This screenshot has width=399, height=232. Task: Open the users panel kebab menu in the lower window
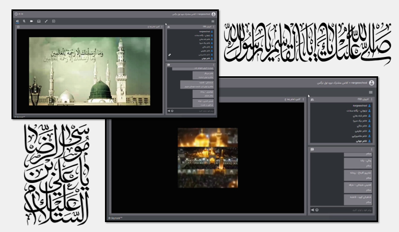(x=372, y=99)
